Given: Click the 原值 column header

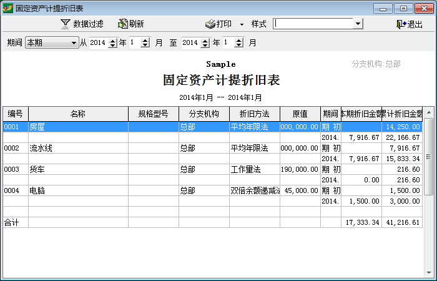Looking at the screenshot, I should click(300, 114).
